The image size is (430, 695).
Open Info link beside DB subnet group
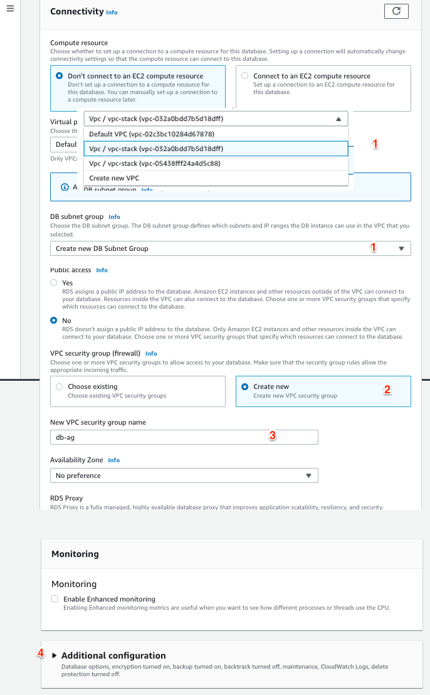(114, 217)
